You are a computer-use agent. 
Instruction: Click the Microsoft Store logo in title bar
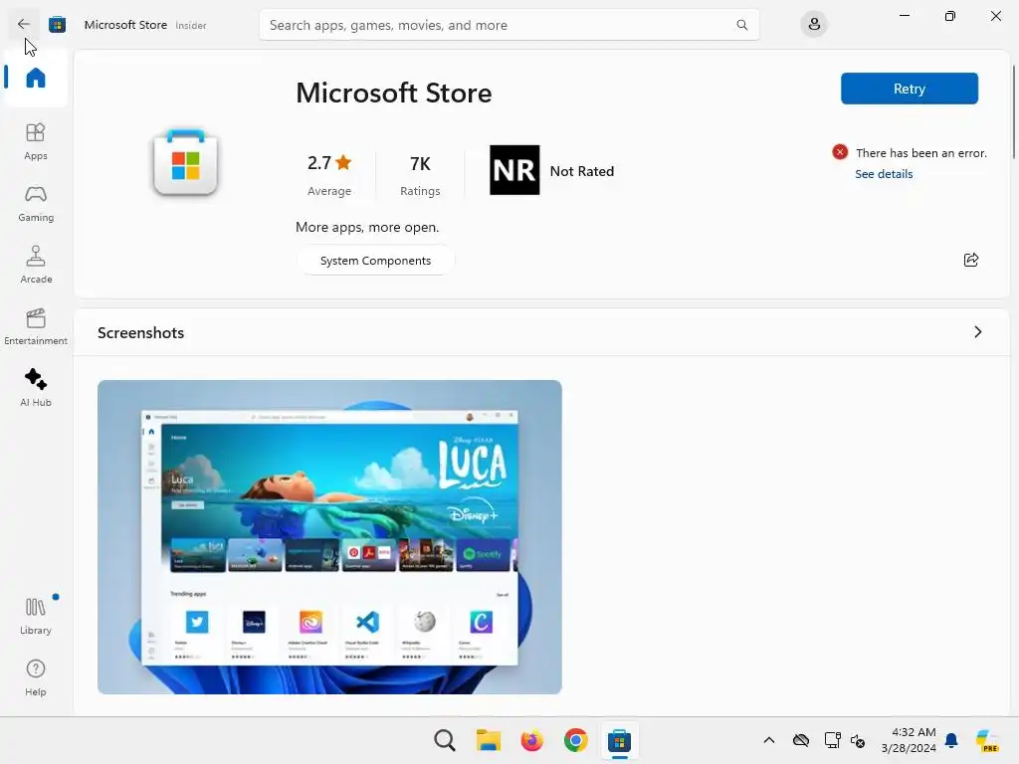pos(57,25)
